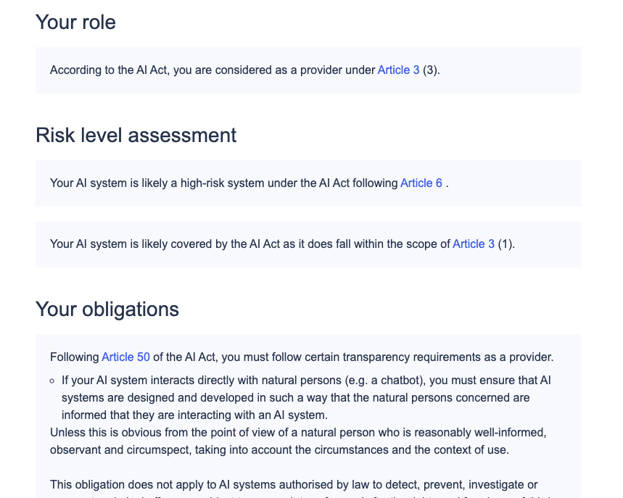Click the "(3)" after the Article 3 link
Image resolution: width=623 pixels, height=498 pixels.
pos(432,70)
